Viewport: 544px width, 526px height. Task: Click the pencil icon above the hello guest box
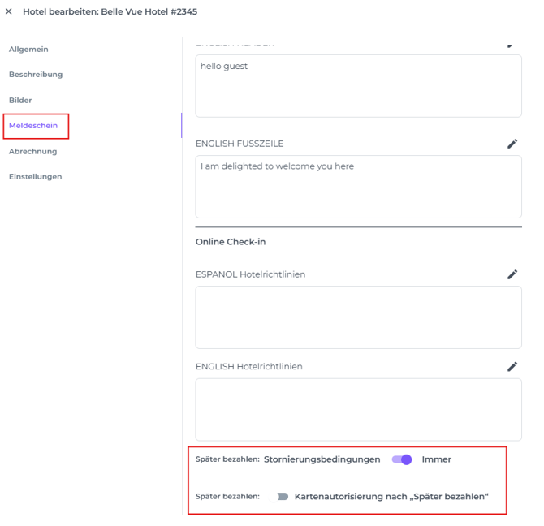tap(512, 45)
